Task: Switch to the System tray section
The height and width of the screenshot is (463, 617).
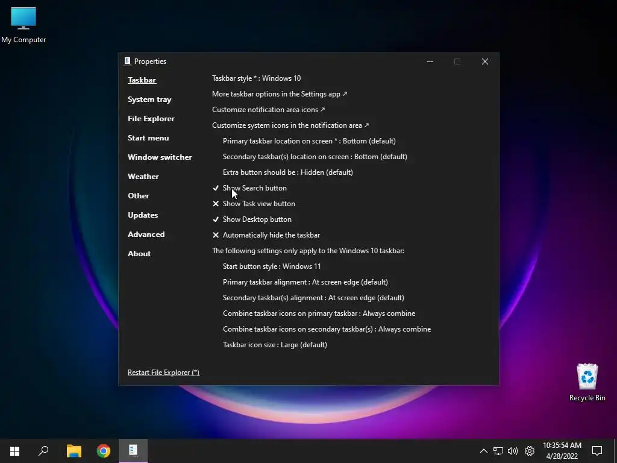Action: point(149,99)
